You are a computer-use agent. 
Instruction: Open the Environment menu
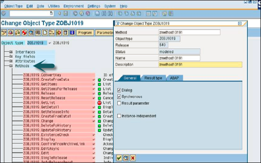tap(74, 6)
